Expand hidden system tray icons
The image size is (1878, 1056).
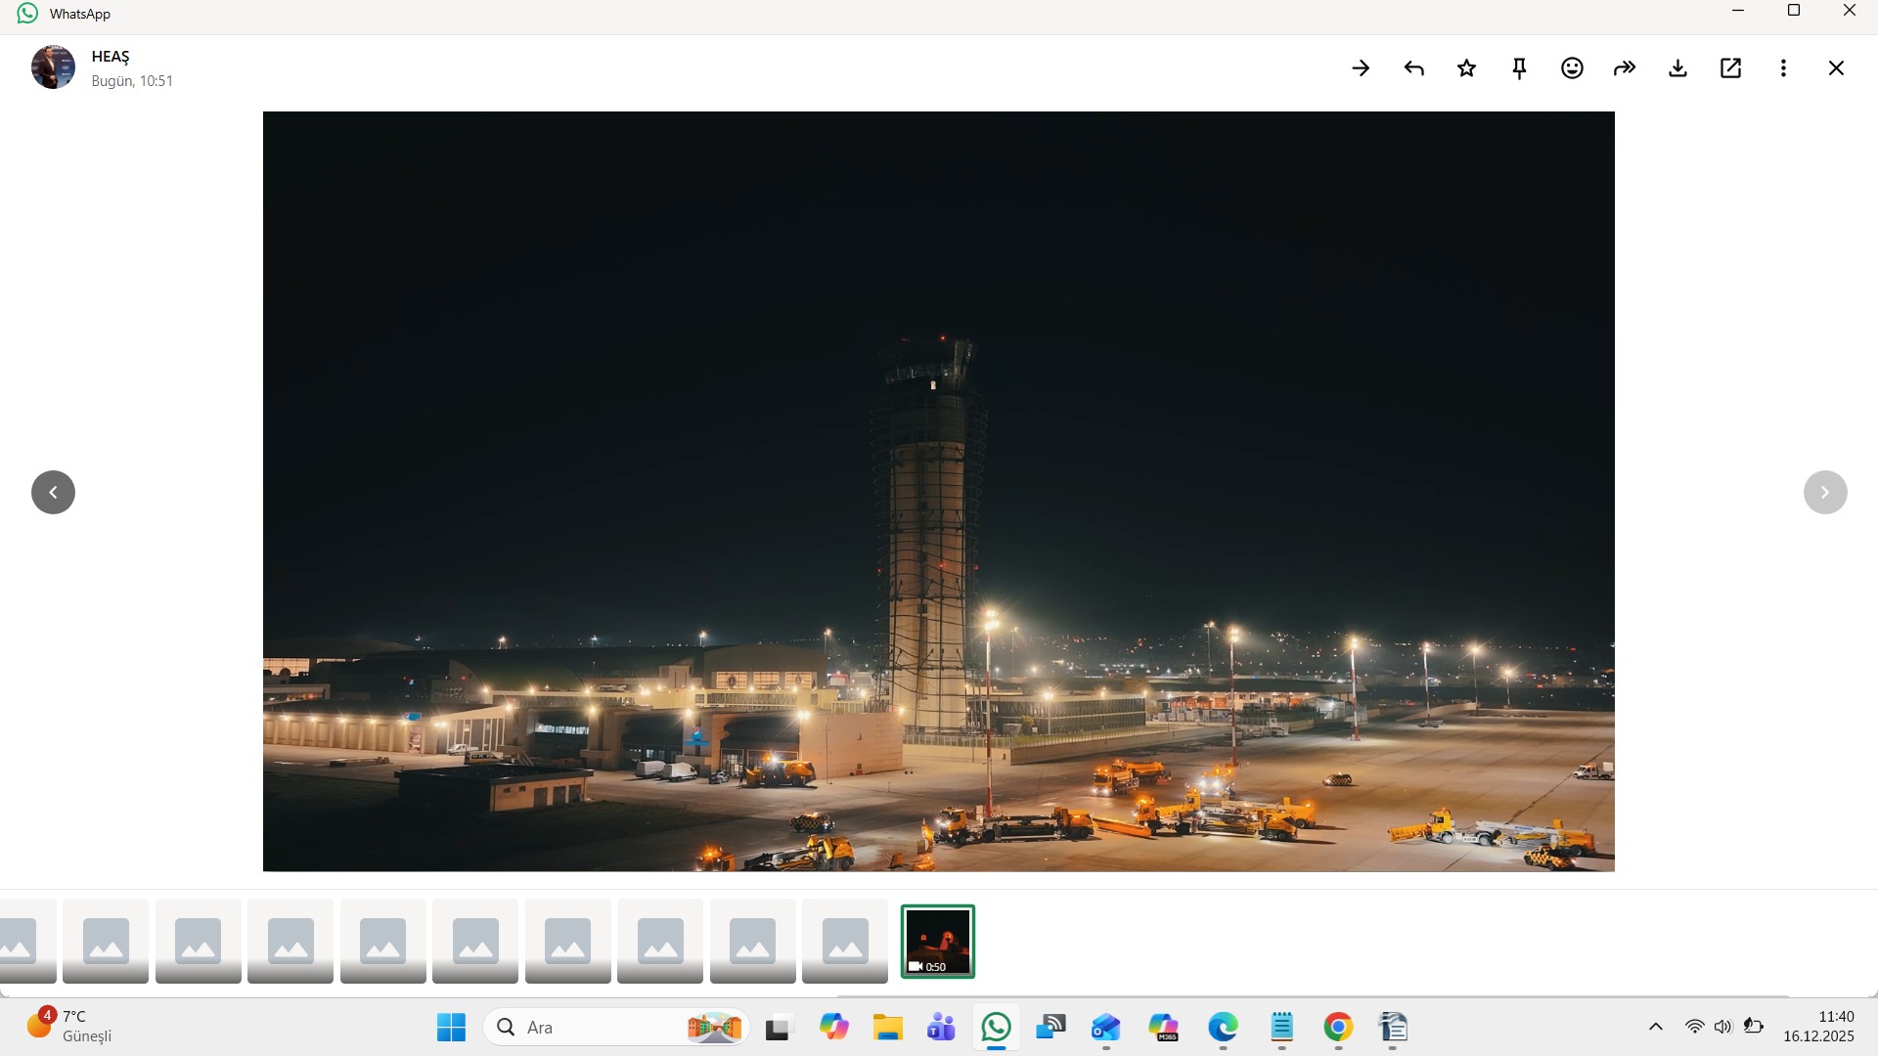pyautogui.click(x=1655, y=1027)
